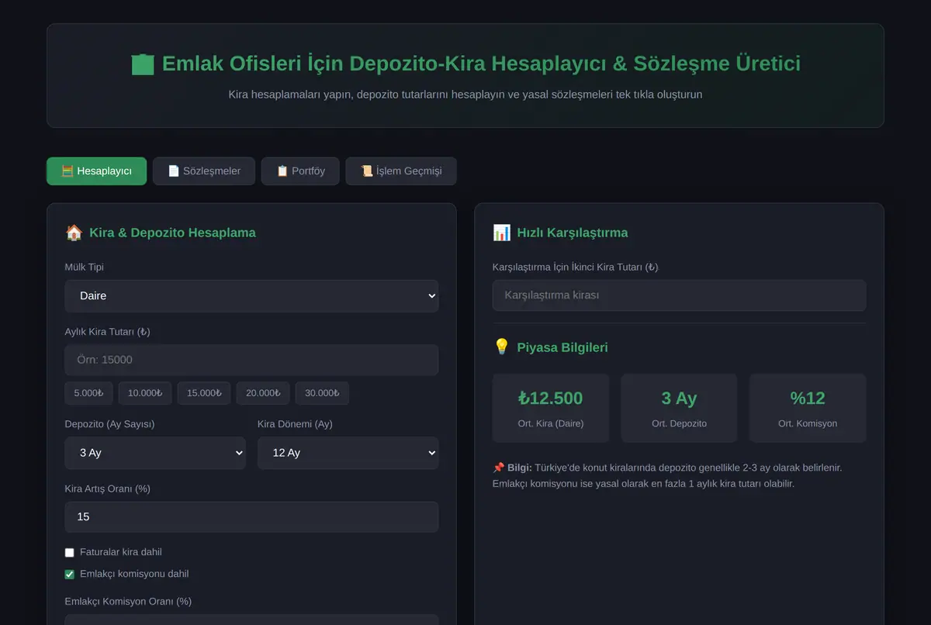Choose the 10.000₺ quick amount
Image resolution: width=931 pixels, height=625 pixels.
145,393
